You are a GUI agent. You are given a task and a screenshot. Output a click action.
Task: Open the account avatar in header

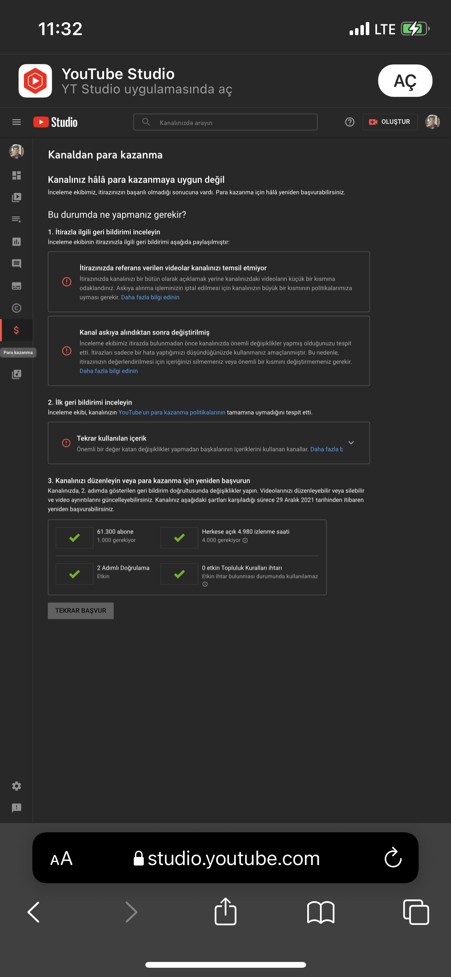pyautogui.click(x=432, y=122)
